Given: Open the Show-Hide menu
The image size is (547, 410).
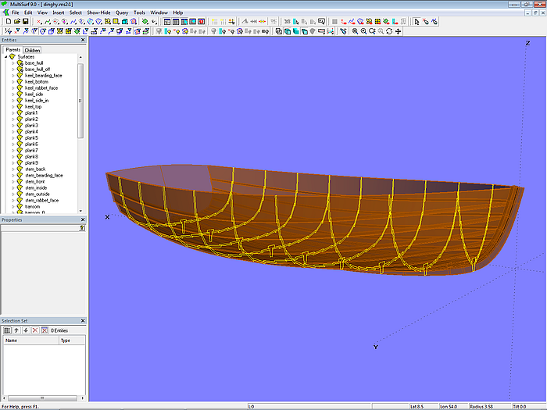Looking at the screenshot, I should pos(98,13).
